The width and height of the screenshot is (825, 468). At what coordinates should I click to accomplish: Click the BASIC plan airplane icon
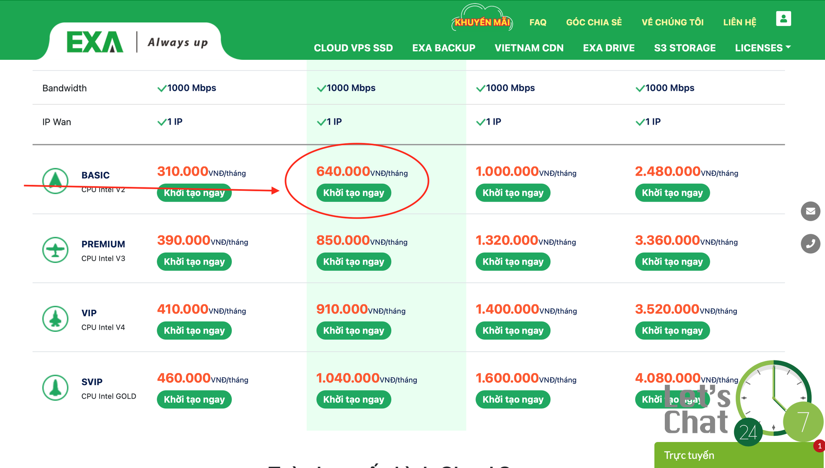coord(55,180)
